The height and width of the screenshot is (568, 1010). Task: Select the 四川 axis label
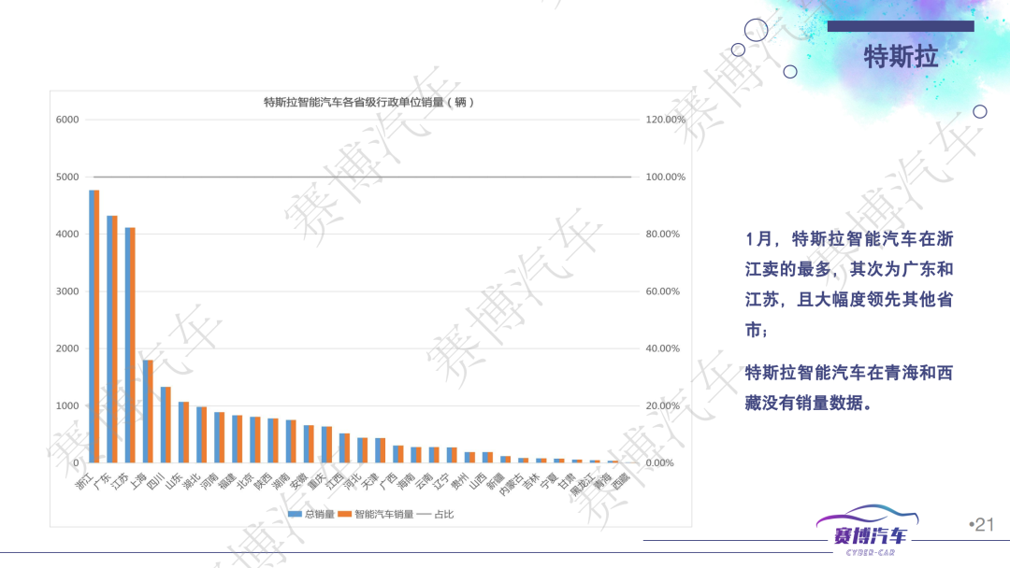[156, 481]
